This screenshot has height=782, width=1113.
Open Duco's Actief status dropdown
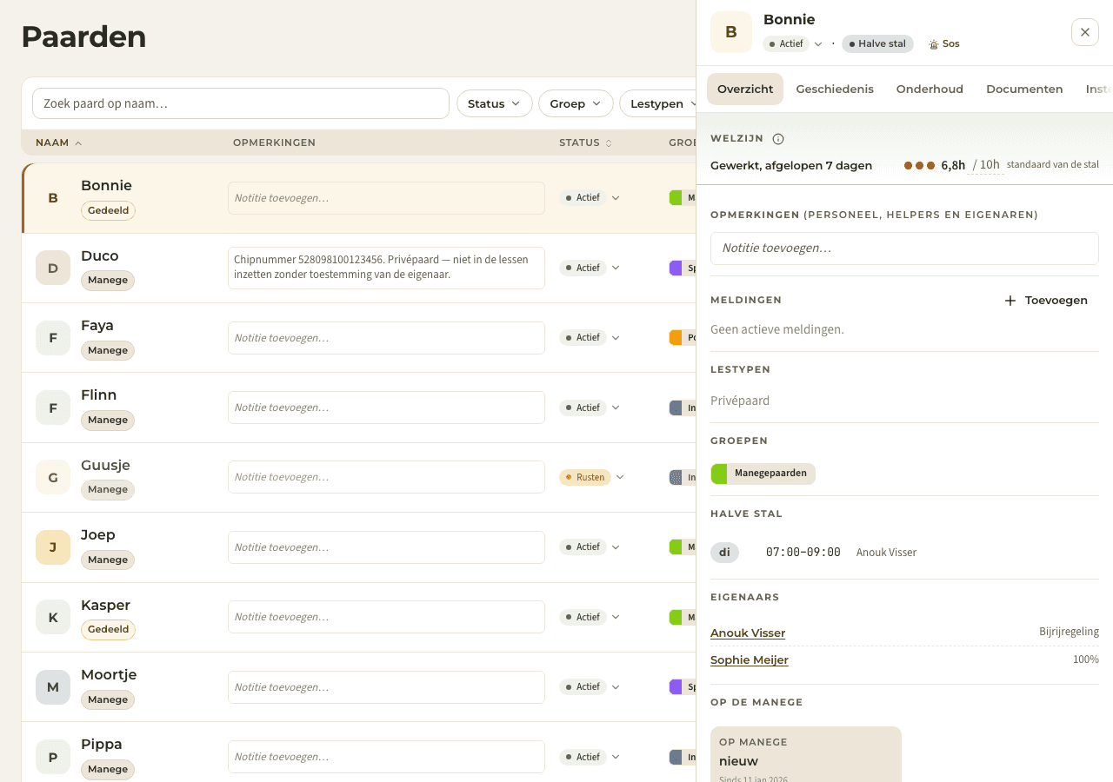(x=590, y=268)
